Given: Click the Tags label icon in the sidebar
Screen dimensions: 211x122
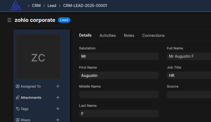Looking at the screenshot, I should (18, 109).
